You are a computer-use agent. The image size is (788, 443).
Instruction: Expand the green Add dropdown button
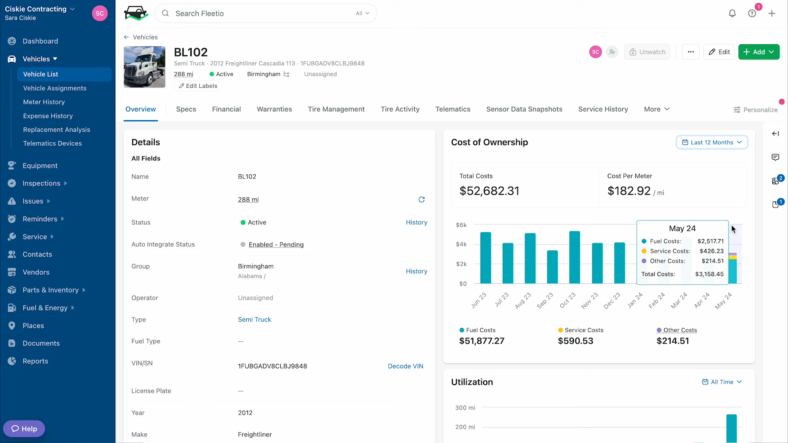coord(759,52)
